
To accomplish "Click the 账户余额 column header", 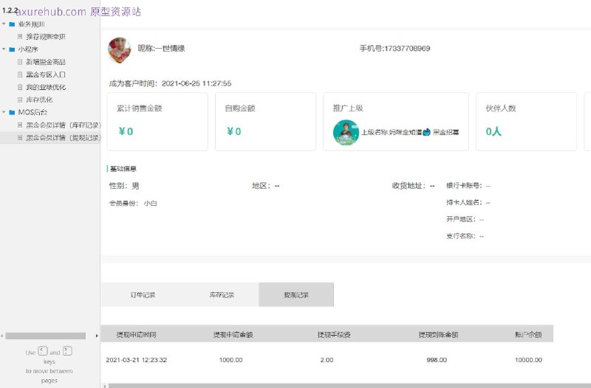I will point(528,335).
